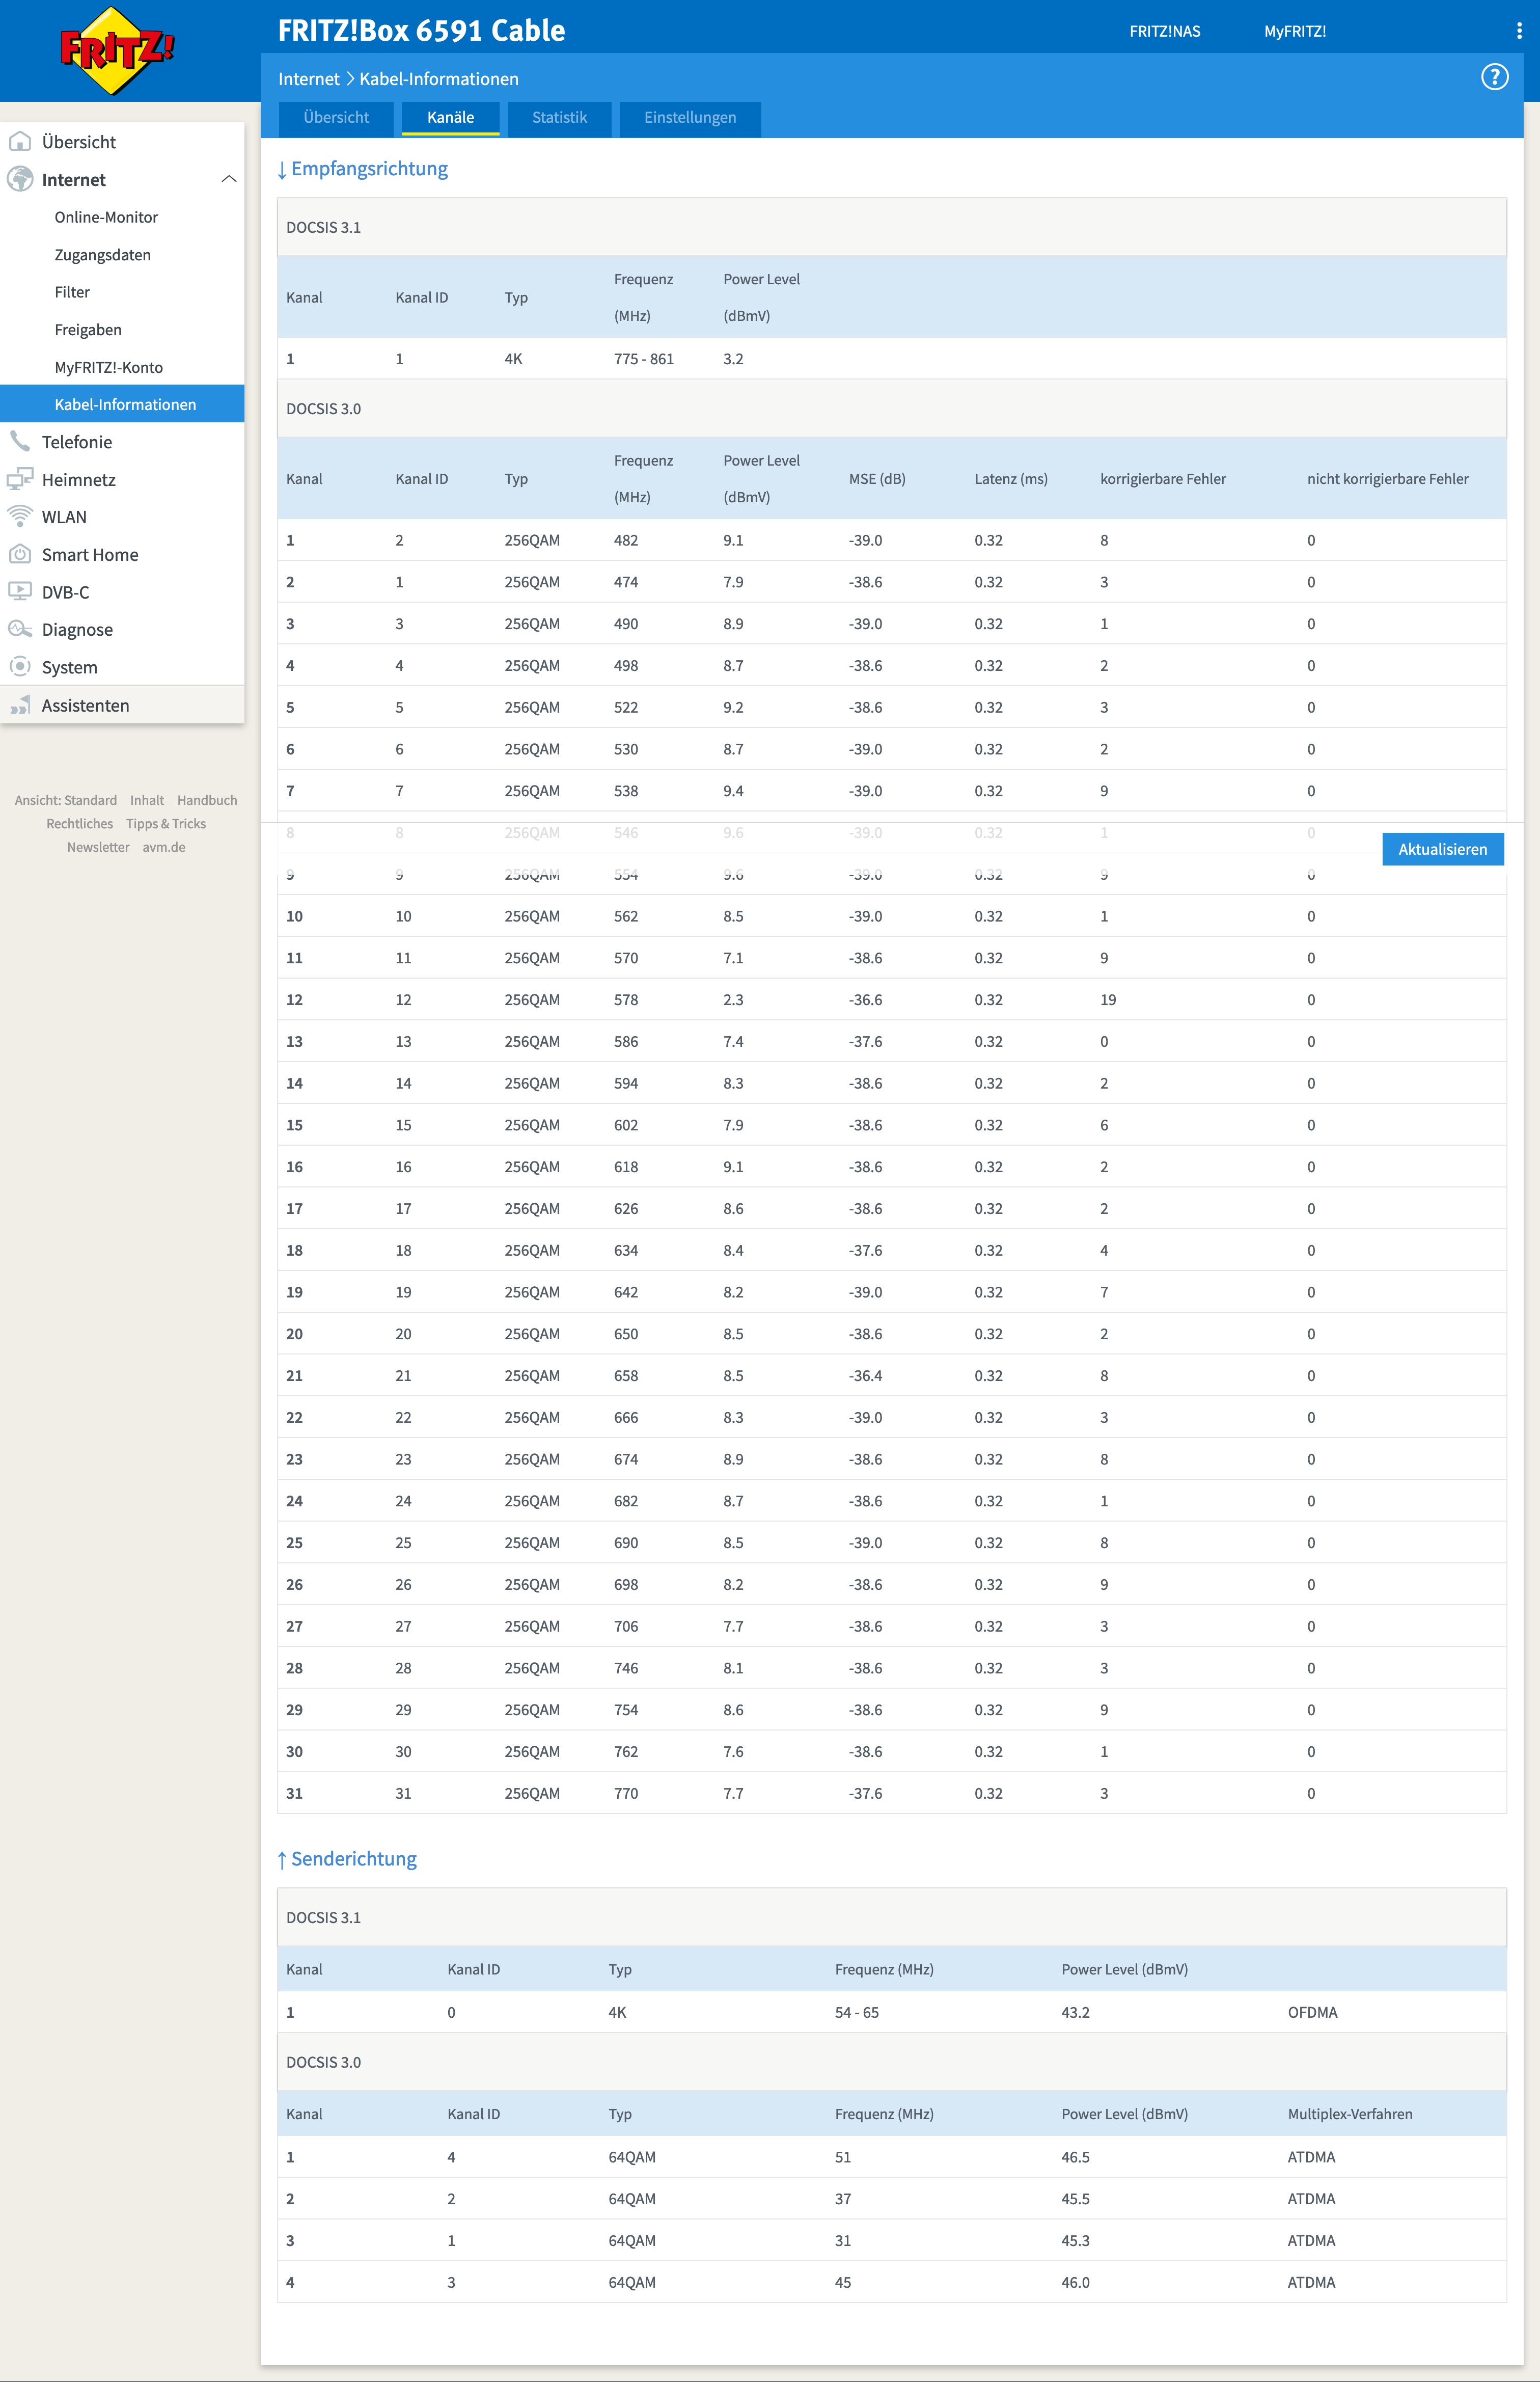Click the Heimnetz network icon
Image resolution: width=1540 pixels, height=2382 pixels.
20,479
